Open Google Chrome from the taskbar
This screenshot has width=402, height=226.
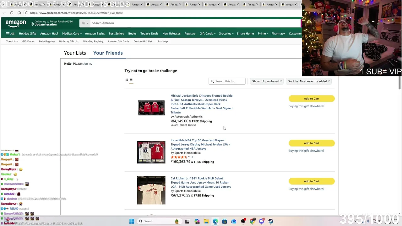tap(253, 221)
